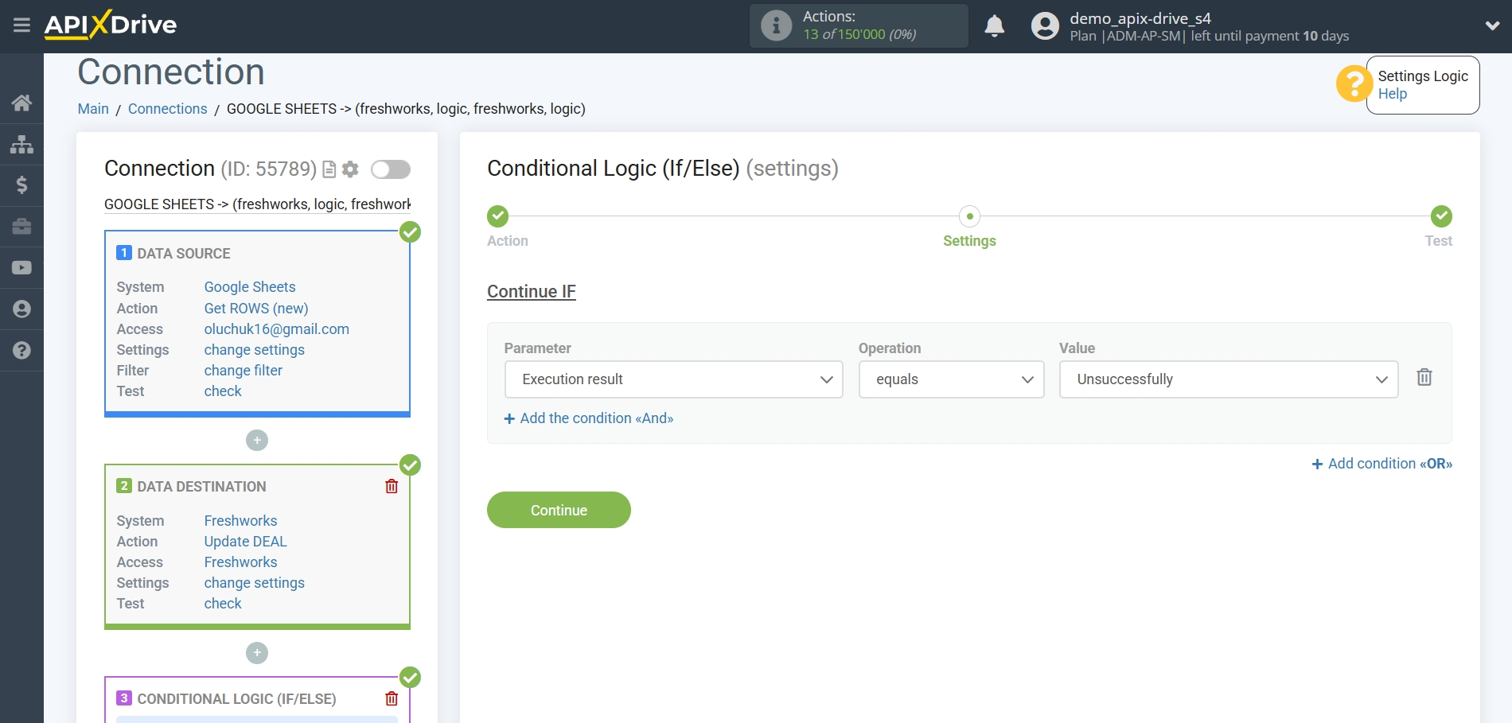Image resolution: width=1512 pixels, height=723 pixels.
Task: Open the billing dollar sidebar icon
Action: pyautogui.click(x=21, y=185)
